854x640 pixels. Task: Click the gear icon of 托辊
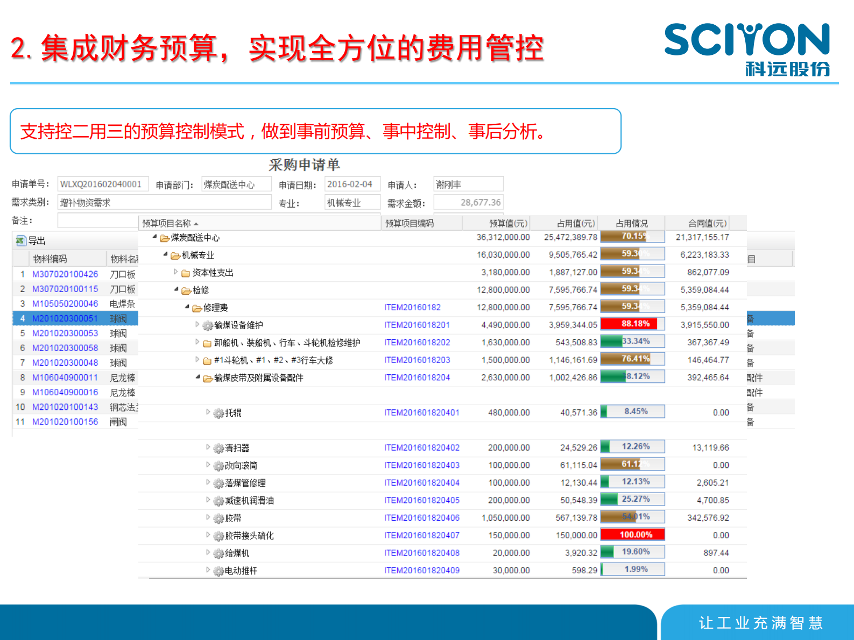[x=218, y=413]
